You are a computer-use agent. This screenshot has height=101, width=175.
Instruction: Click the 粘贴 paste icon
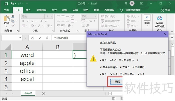coord(6,18)
